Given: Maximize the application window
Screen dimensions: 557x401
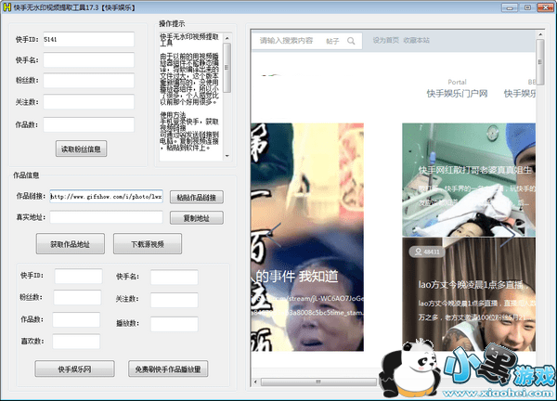Looking at the screenshot, I should 528,7.
